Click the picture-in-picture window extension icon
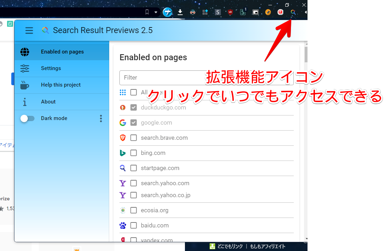 tap(256, 12)
